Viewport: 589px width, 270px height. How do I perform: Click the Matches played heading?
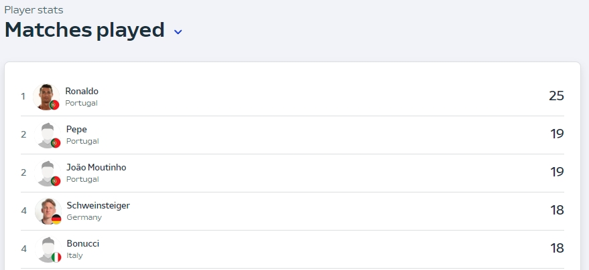pos(84,30)
